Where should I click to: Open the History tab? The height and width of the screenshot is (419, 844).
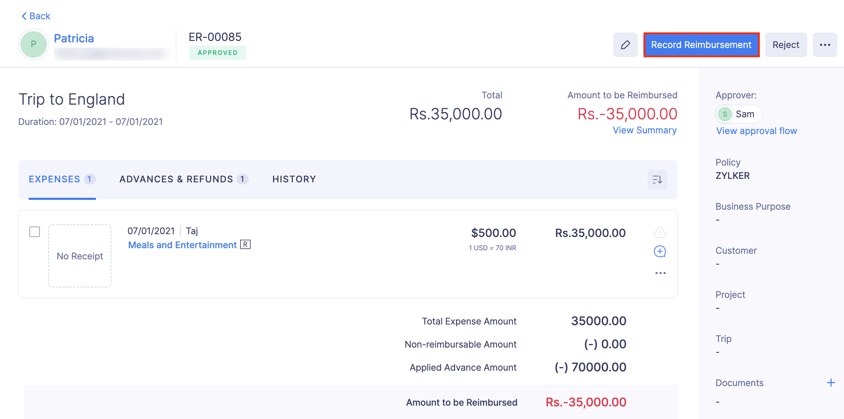coord(294,179)
